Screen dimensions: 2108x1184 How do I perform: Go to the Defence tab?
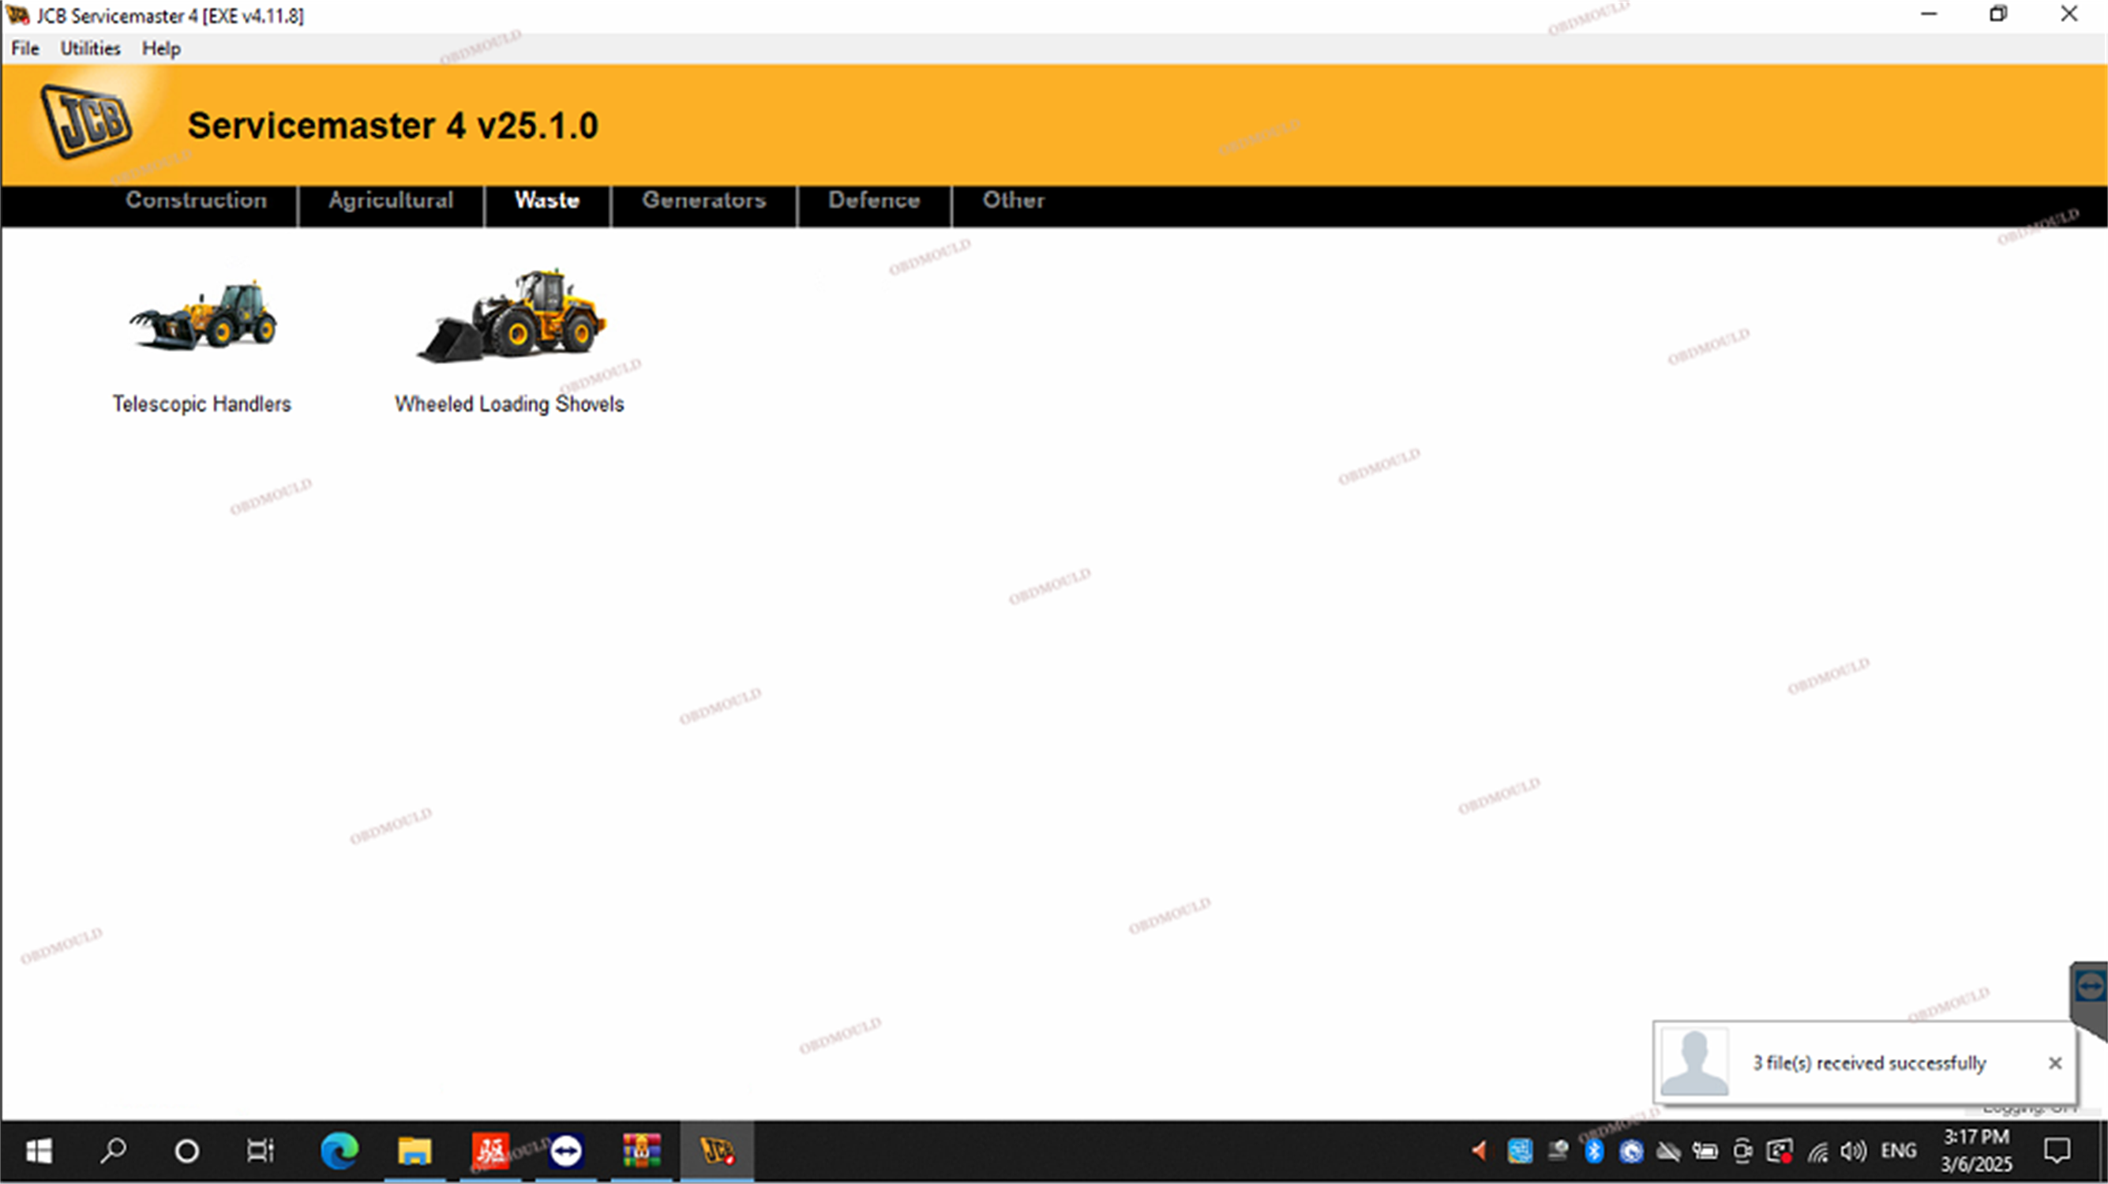(874, 200)
